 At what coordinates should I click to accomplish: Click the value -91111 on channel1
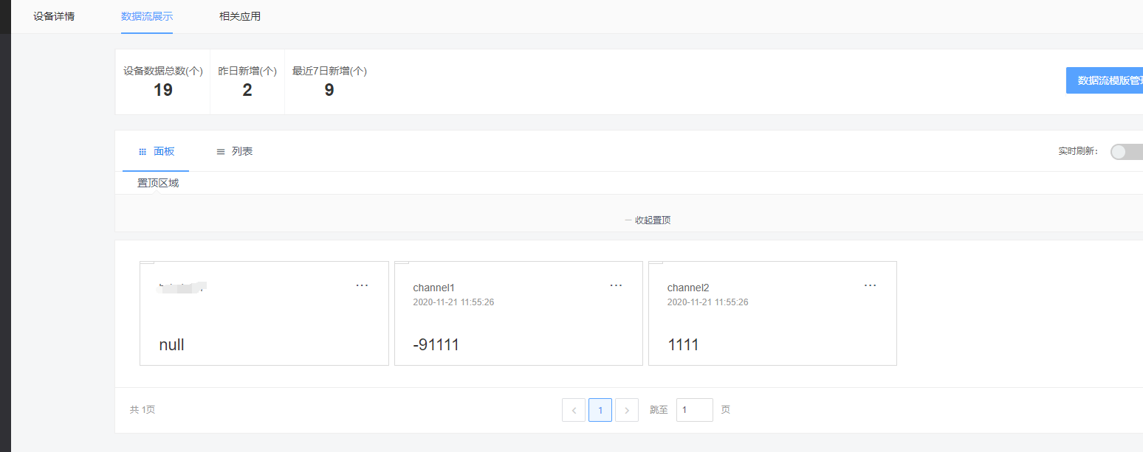pyautogui.click(x=436, y=344)
